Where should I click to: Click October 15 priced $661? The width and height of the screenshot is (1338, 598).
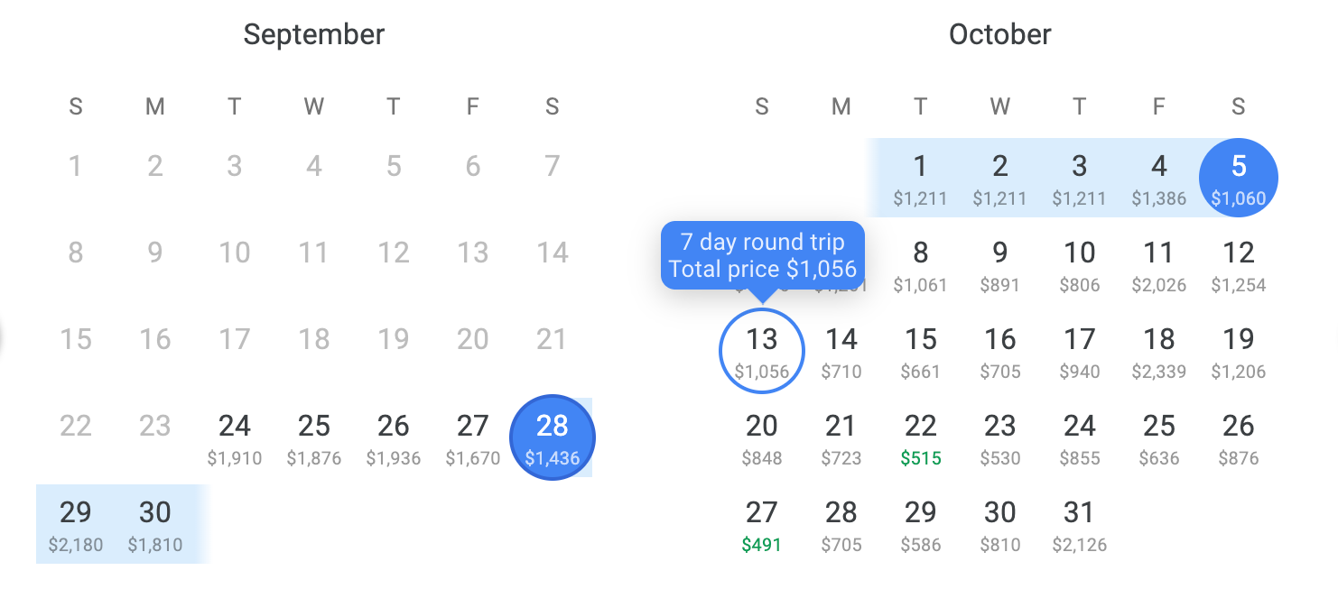(x=921, y=351)
